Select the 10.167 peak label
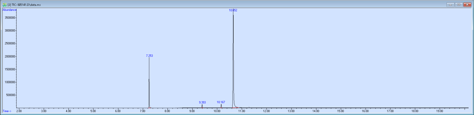Image resolution: width=474 pixels, height=115 pixels. click(221, 102)
